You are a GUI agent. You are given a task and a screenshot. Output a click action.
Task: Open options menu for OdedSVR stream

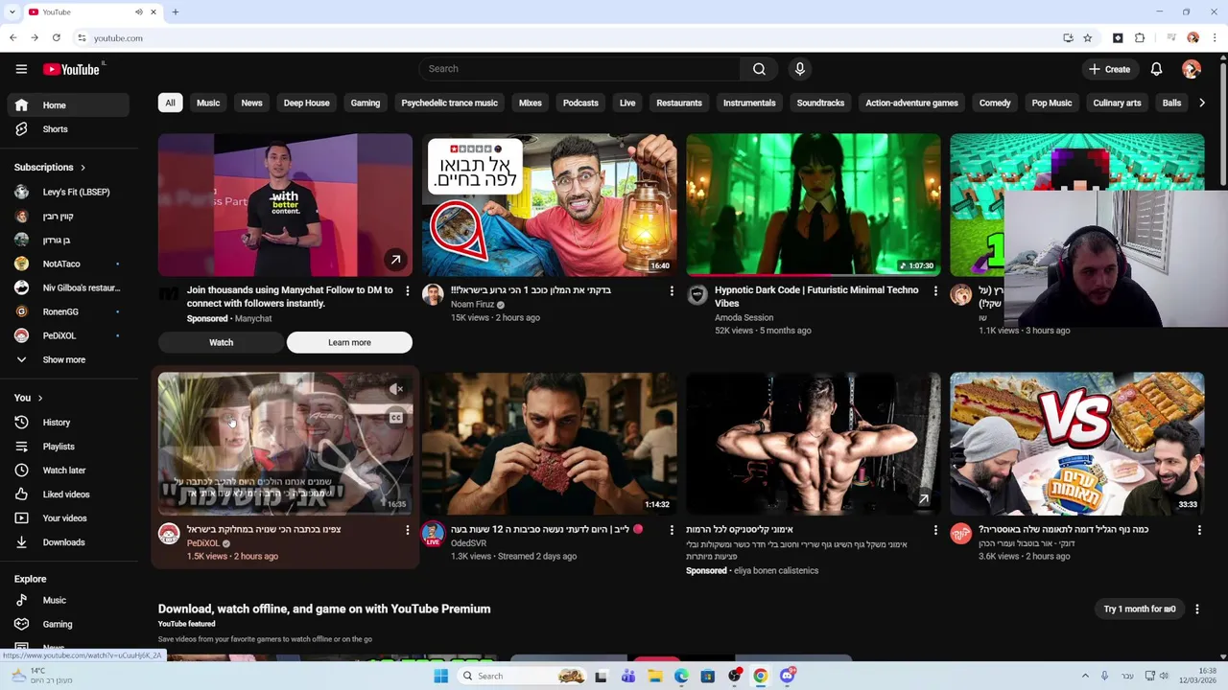[x=672, y=530]
